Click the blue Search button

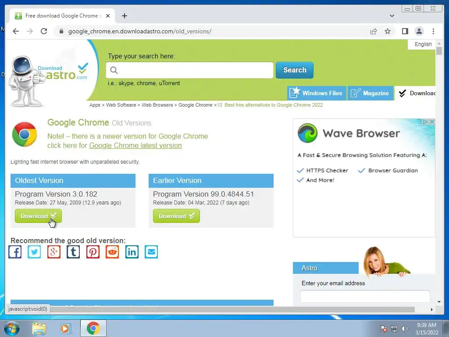coord(294,70)
